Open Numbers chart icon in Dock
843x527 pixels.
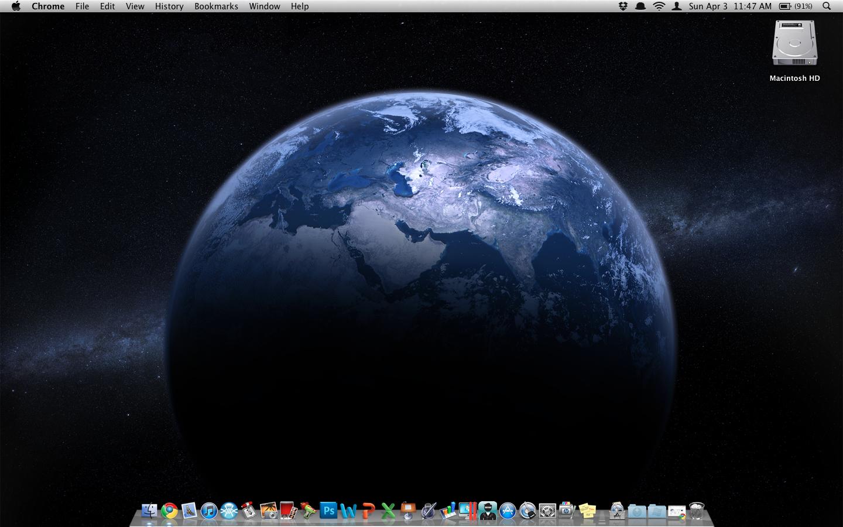tap(448, 511)
